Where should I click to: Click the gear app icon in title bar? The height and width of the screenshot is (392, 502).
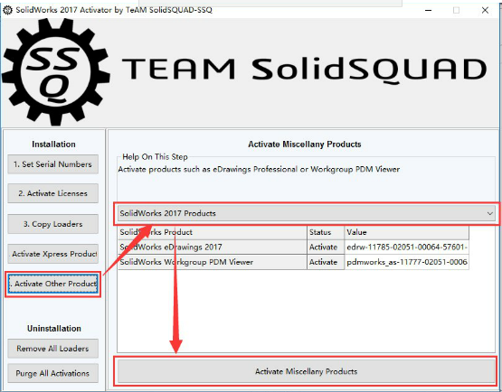(x=7, y=10)
